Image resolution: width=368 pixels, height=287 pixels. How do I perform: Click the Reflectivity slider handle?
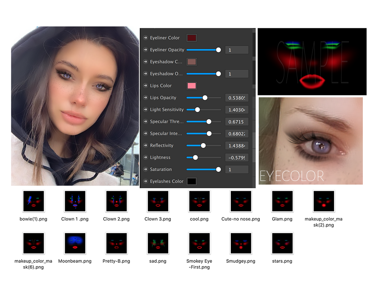point(203,145)
